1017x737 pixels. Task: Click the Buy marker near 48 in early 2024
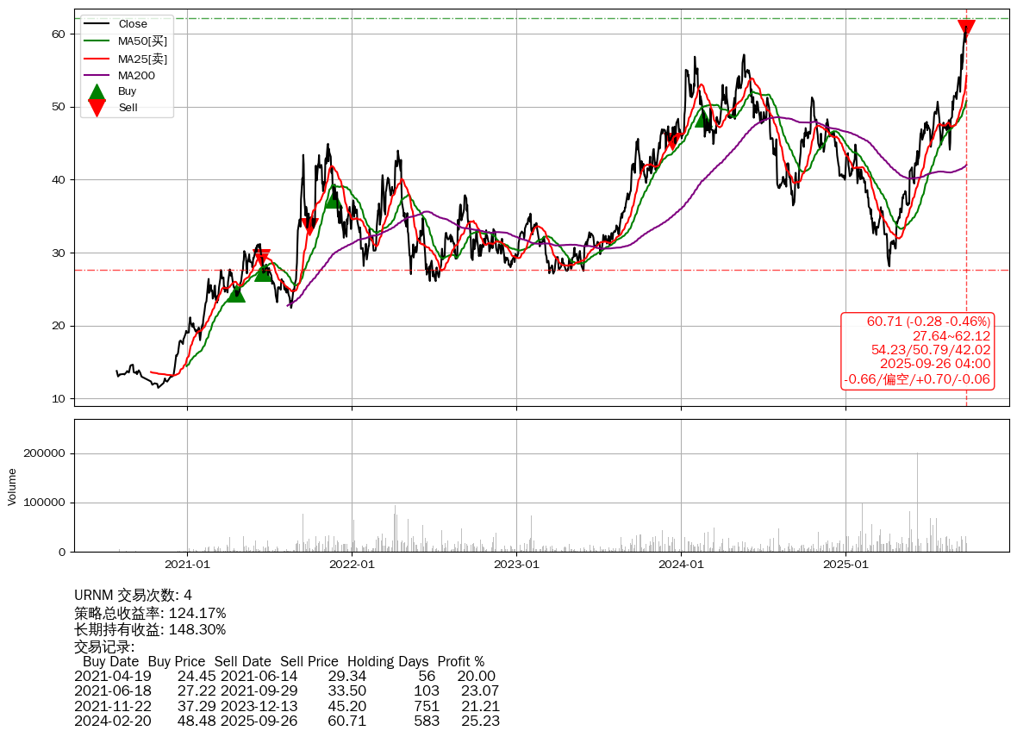(703, 118)
